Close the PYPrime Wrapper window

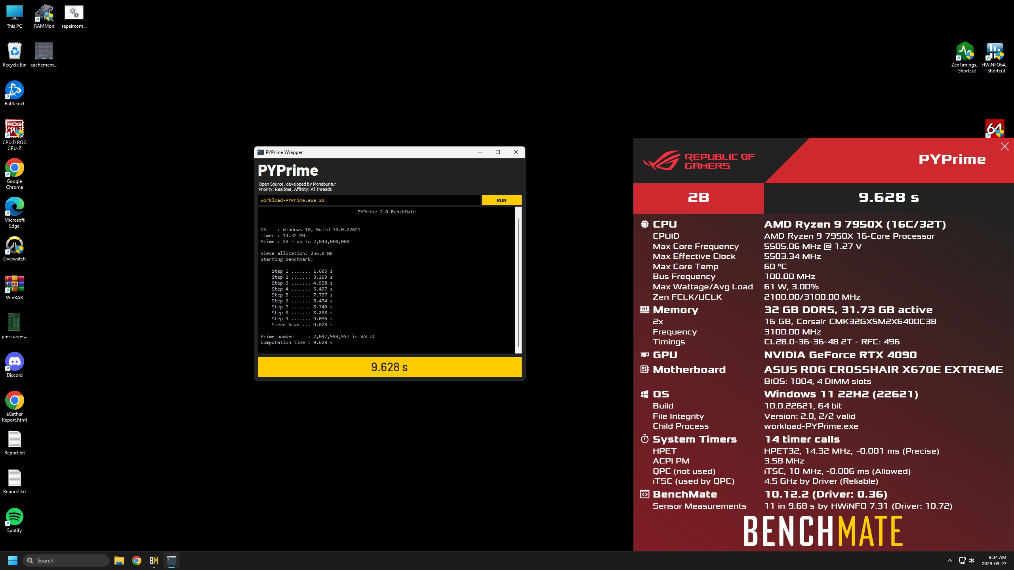(x=516, y=152)
